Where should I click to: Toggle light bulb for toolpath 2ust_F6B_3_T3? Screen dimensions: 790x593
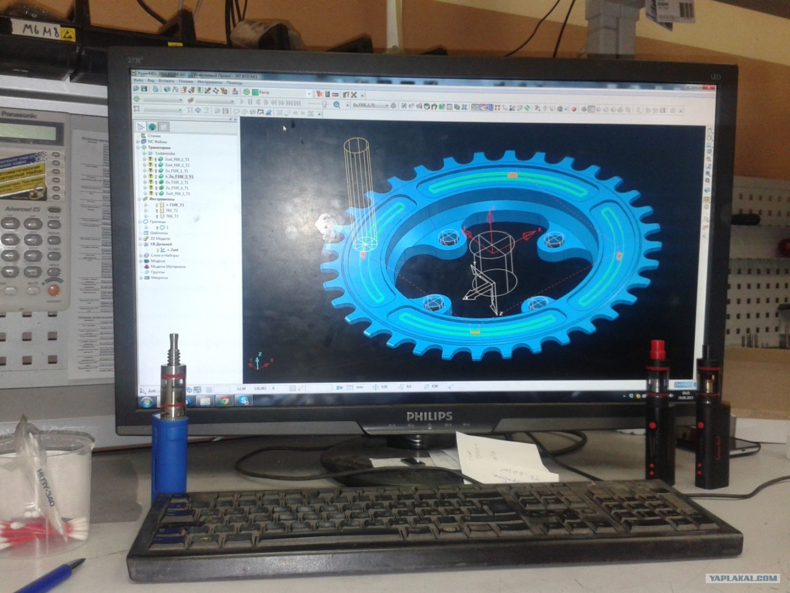pos(156,194)
